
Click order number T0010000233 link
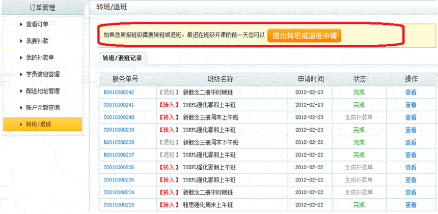[x=119, y=205]
